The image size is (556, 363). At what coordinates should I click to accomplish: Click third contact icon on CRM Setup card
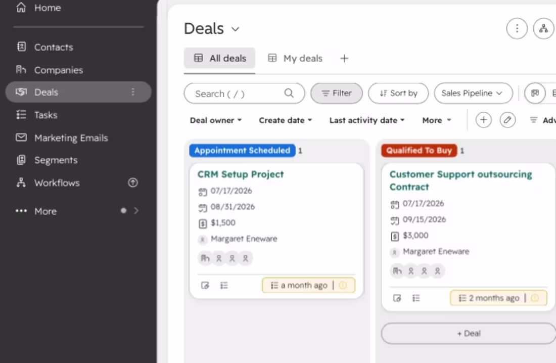[x=245, y=258]
